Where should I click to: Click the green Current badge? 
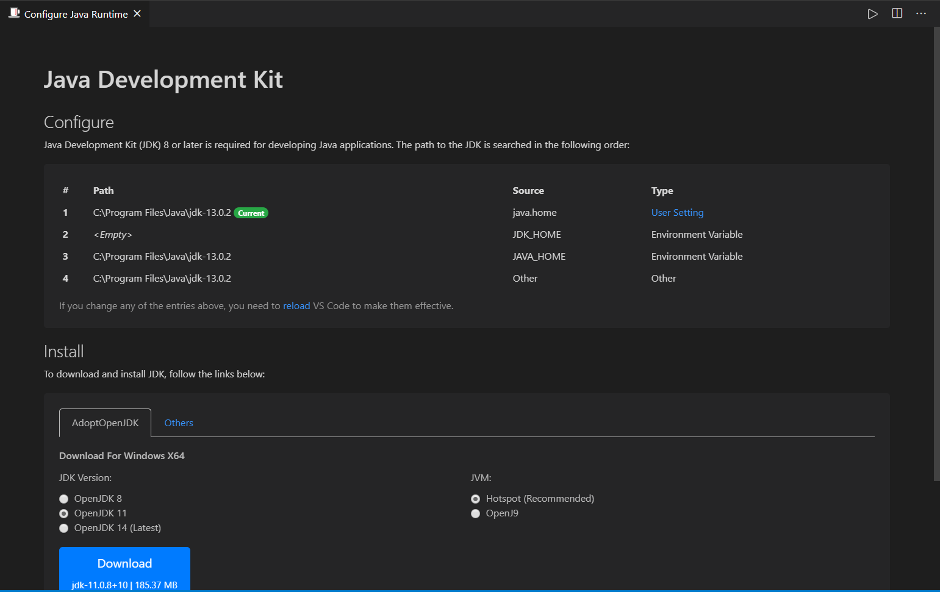coord(251,213)
